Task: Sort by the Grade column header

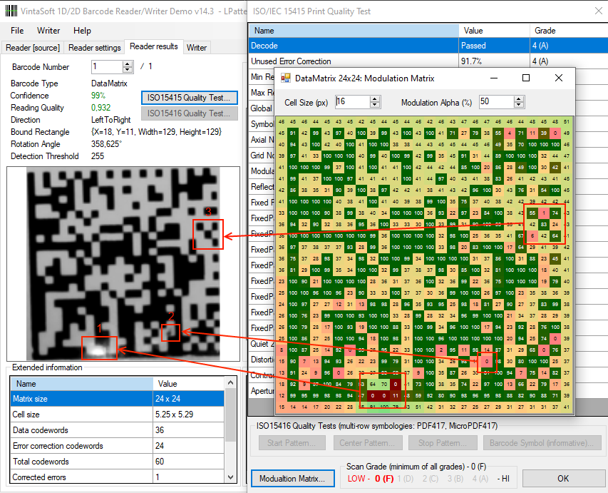Action: pyautogui.click(x=567, y=31)
